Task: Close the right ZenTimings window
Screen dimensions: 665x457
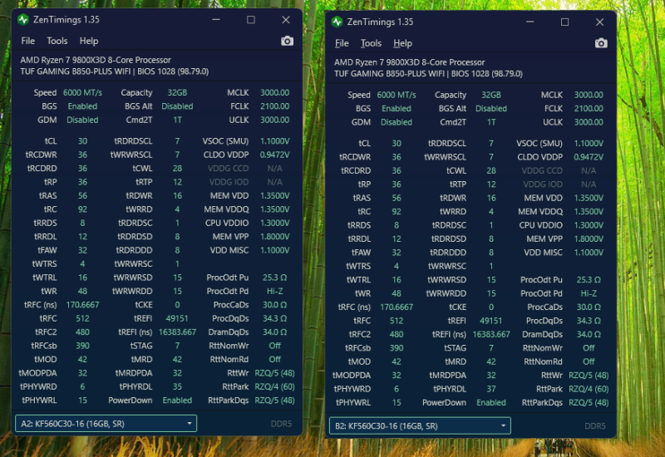Action: point(599,22)
